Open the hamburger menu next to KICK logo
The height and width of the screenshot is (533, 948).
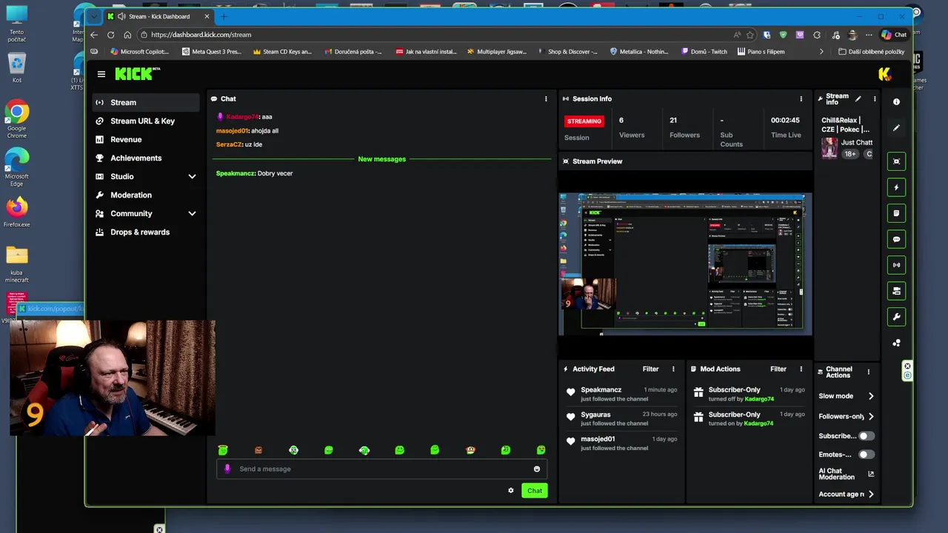pyautogui.click(x=101, y=74)
